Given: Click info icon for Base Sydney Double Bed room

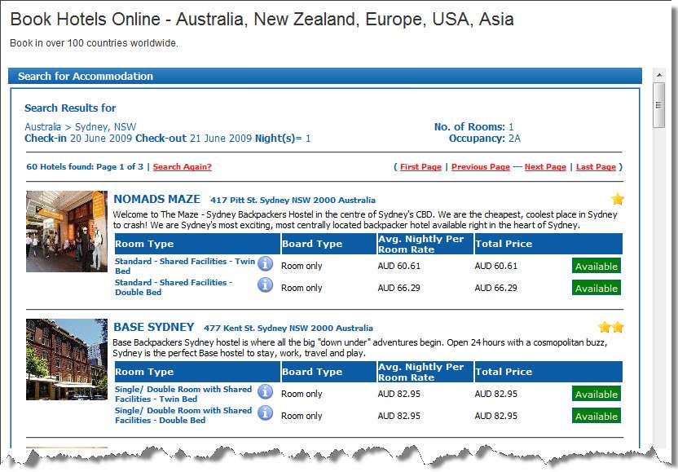Looking at the screenshot, I should [x=266, y=412].
